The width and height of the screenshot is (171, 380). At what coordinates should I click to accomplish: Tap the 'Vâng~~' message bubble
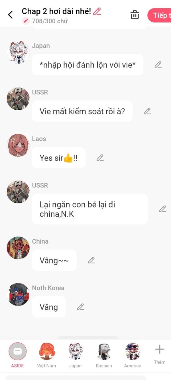click(x=54, y=260)
